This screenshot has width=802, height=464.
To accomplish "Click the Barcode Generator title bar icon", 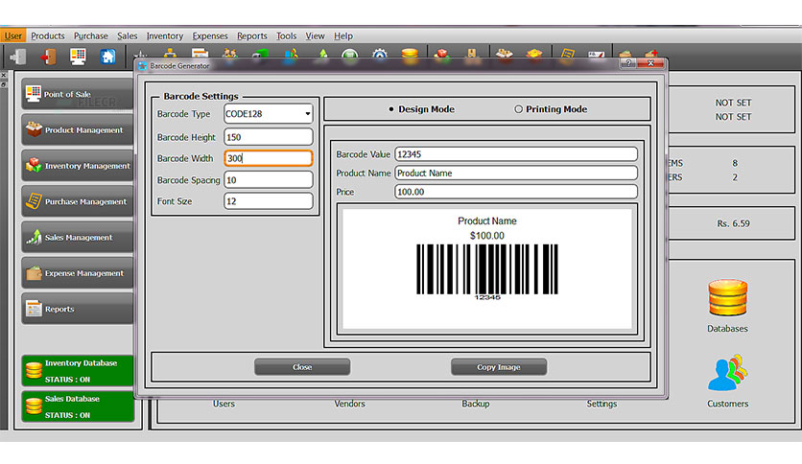I will (x=143, y=66).
